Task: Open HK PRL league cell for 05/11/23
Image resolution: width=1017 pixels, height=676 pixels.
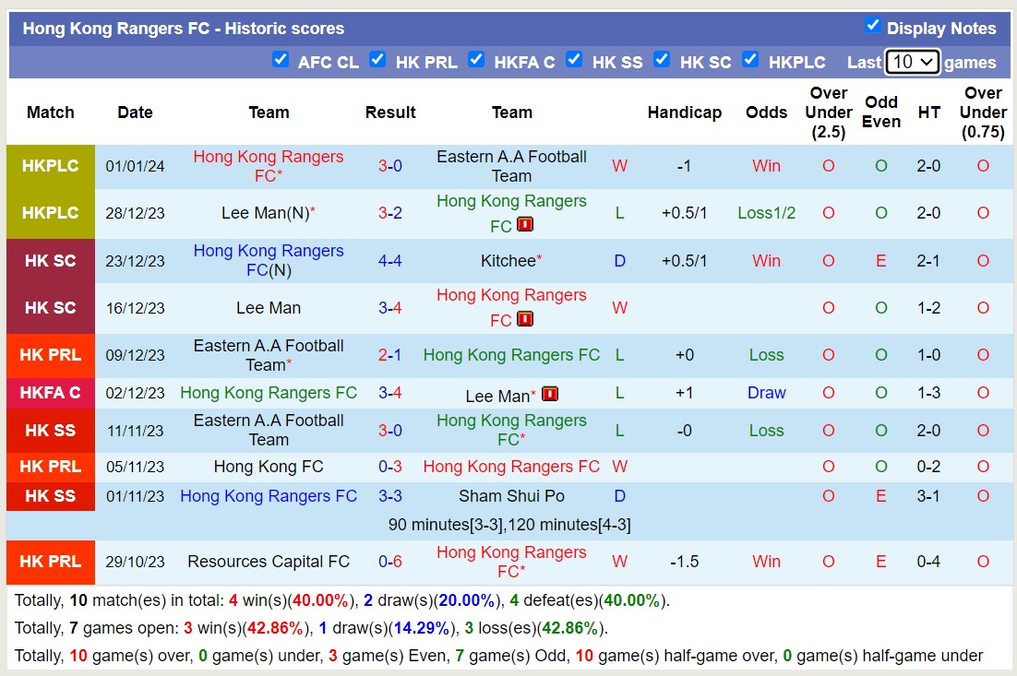Action: [x=51, y=467]
